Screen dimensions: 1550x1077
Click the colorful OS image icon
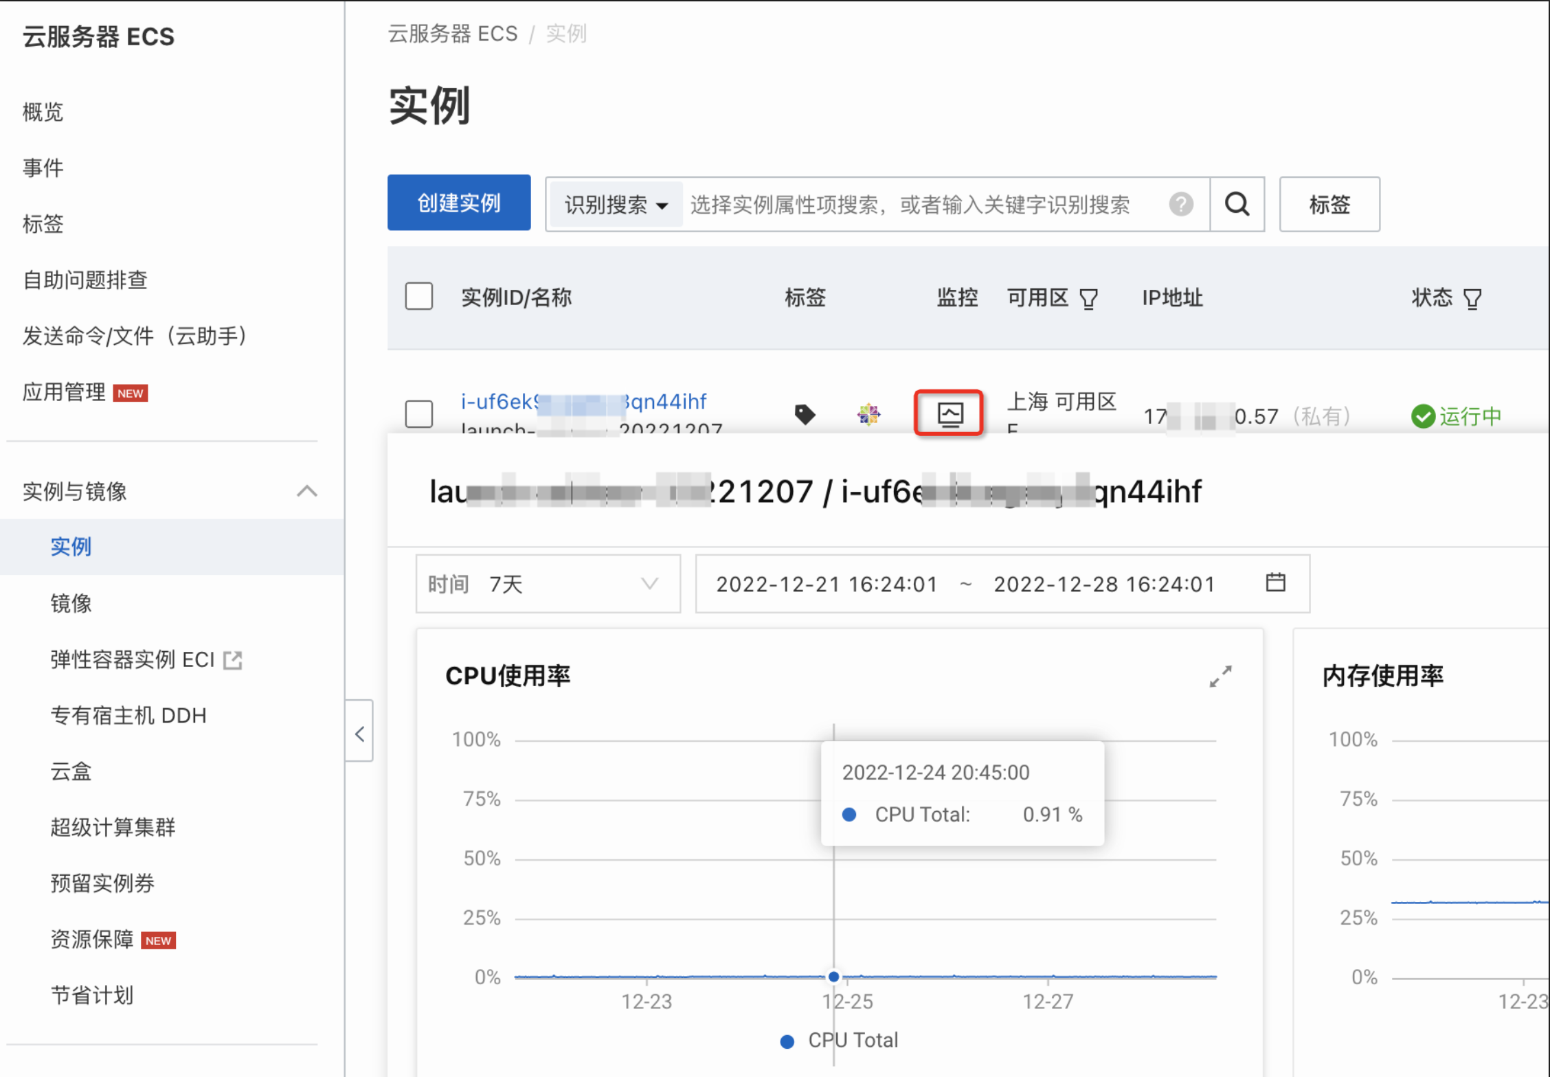868,413
